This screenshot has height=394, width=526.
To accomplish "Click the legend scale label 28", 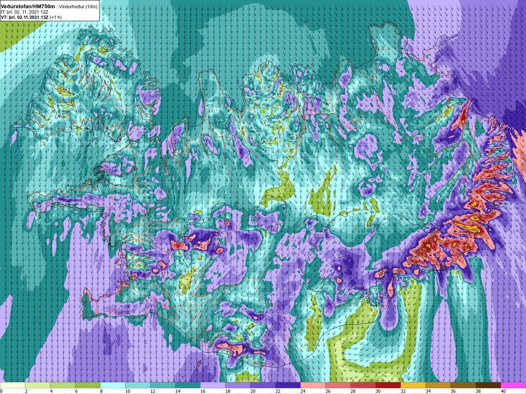I will (x=353, y=391).
